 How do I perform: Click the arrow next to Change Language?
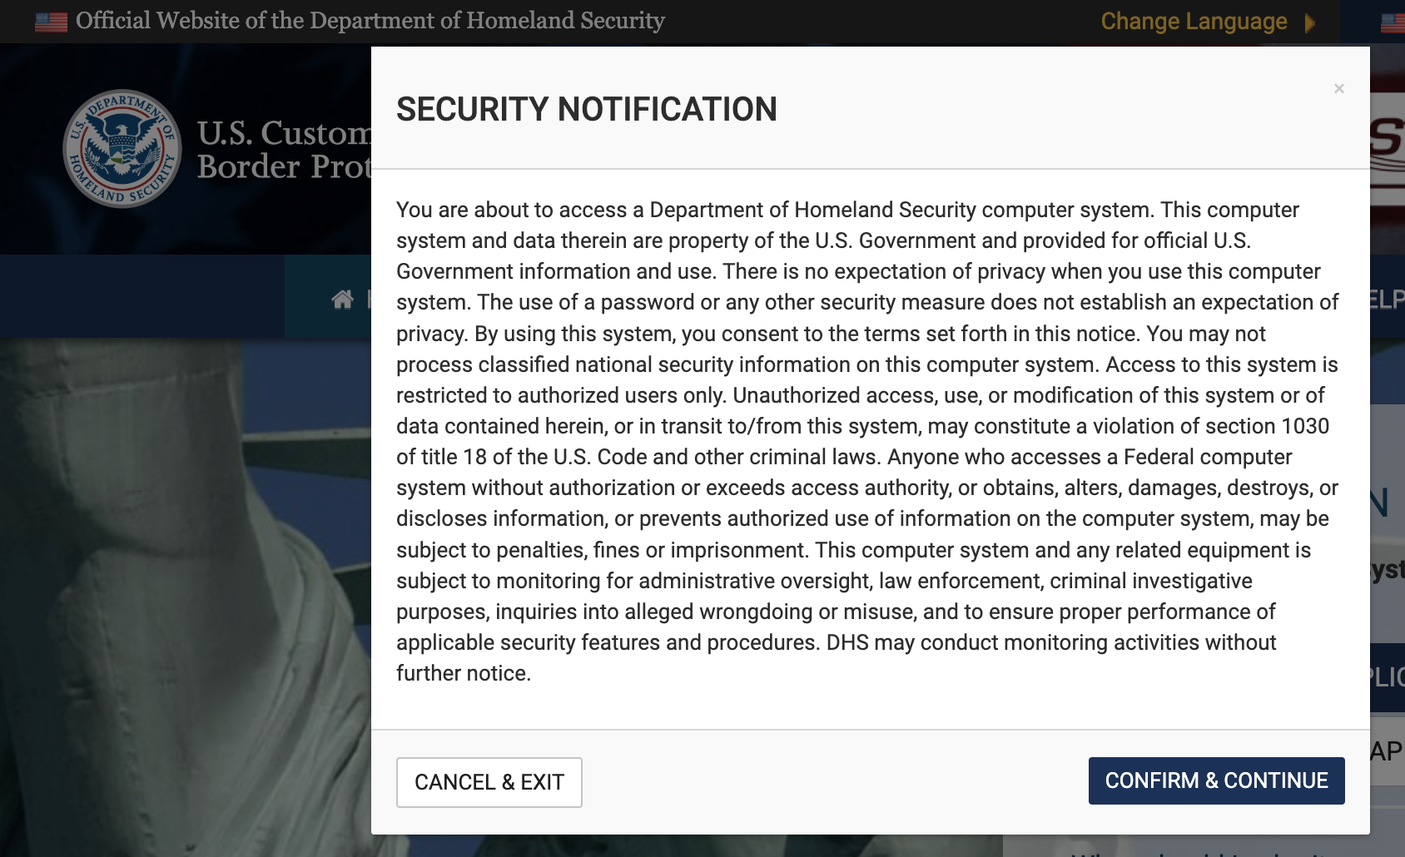click(x=1310, y=22)
